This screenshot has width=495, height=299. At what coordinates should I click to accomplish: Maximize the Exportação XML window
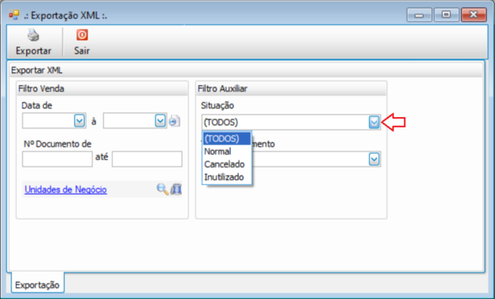pyautogui.click(x=446, y=15)
